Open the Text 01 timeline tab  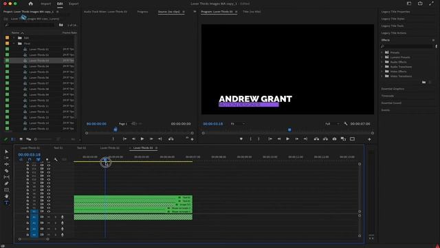point(58,148)
